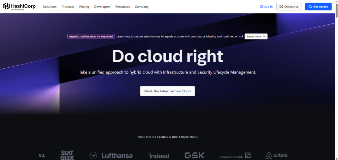Viewport: 338px width, 160px height.
Task: Click the page vertical scrollbar thumb
Action: pyautogui.click(x=336, y=10)
